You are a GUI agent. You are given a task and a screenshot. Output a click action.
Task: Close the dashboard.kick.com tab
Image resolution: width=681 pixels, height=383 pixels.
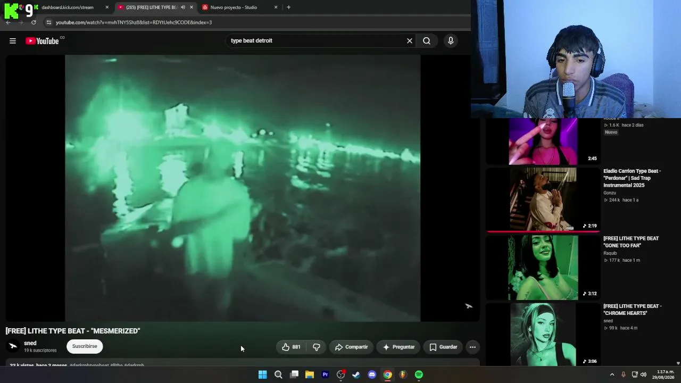(107, 7)
